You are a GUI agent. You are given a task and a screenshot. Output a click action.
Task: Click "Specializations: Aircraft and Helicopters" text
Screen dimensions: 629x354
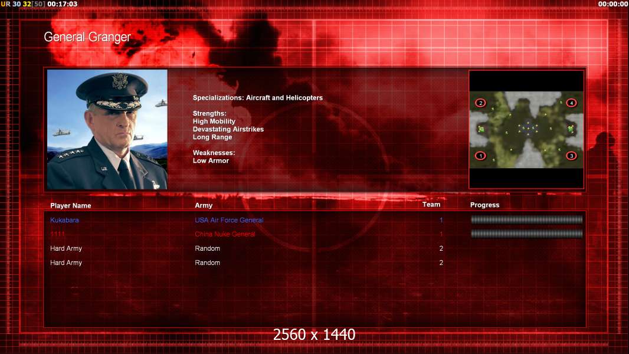pos(257,98)
